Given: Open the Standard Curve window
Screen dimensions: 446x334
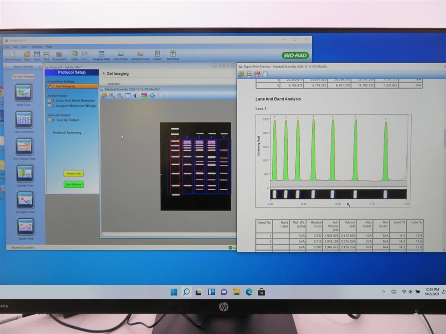Looking at the screenshot, I should click(x=140, y=55).
